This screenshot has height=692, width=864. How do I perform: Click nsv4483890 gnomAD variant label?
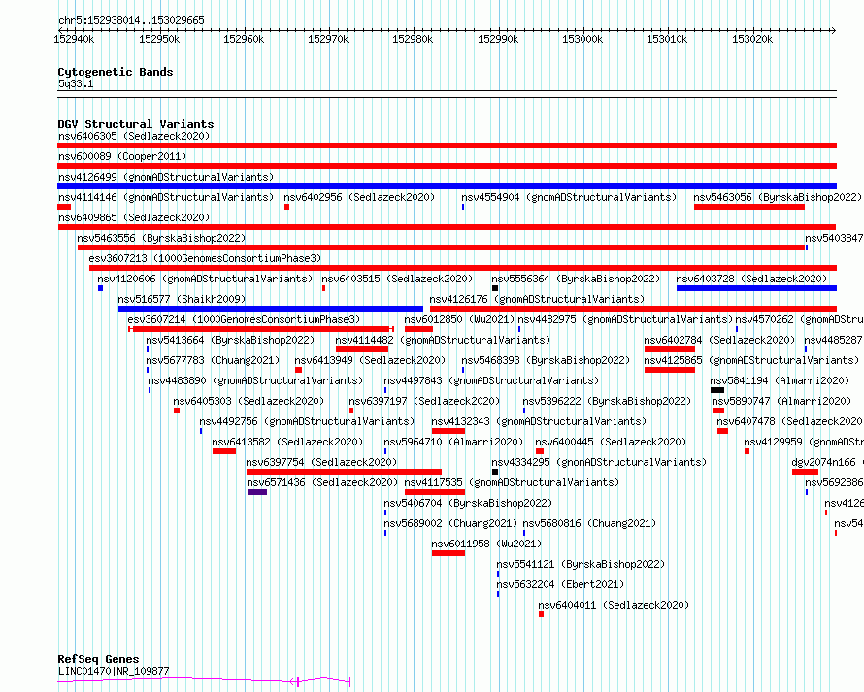pos(255,380)
